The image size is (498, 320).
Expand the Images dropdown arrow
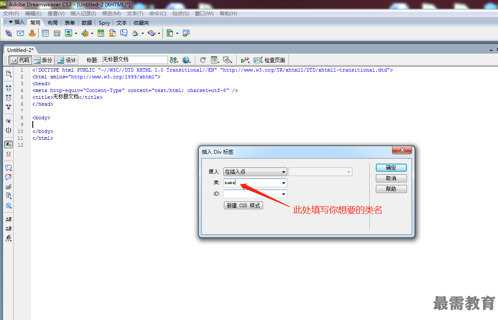click(x=76, y=33)
